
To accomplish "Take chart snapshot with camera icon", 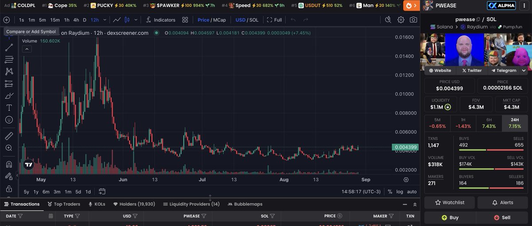I will (x=413, y=20).
